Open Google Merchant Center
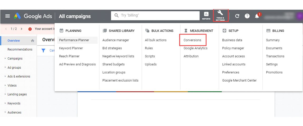This screenshot has width=303, height=126. (x=240, y=80)
